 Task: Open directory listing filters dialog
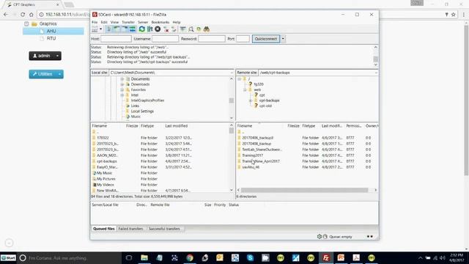(x=182, y=29)
